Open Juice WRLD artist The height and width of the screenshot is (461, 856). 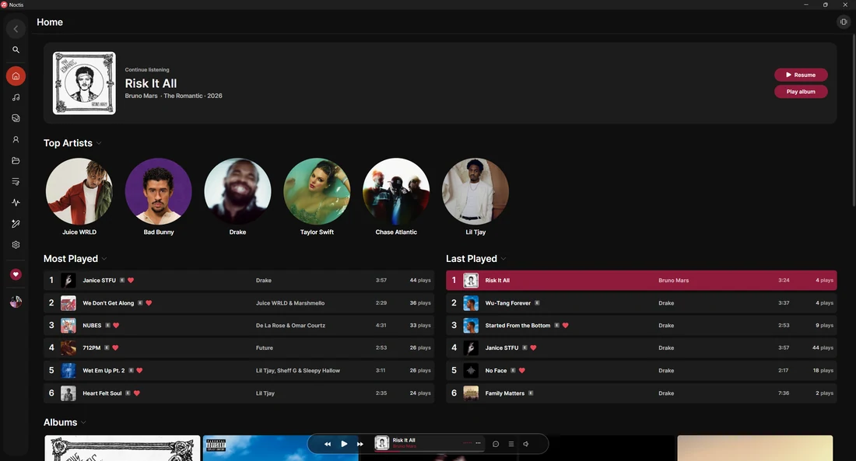click(x=79, y=191)
